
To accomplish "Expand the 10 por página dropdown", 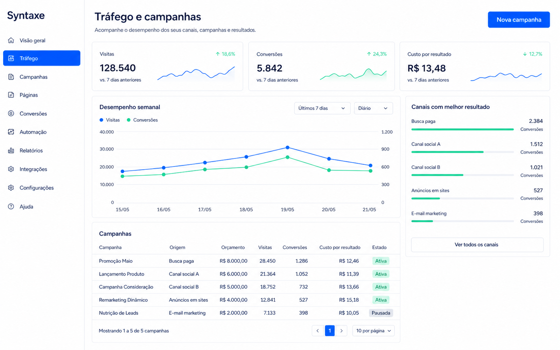I will [373, 331].
